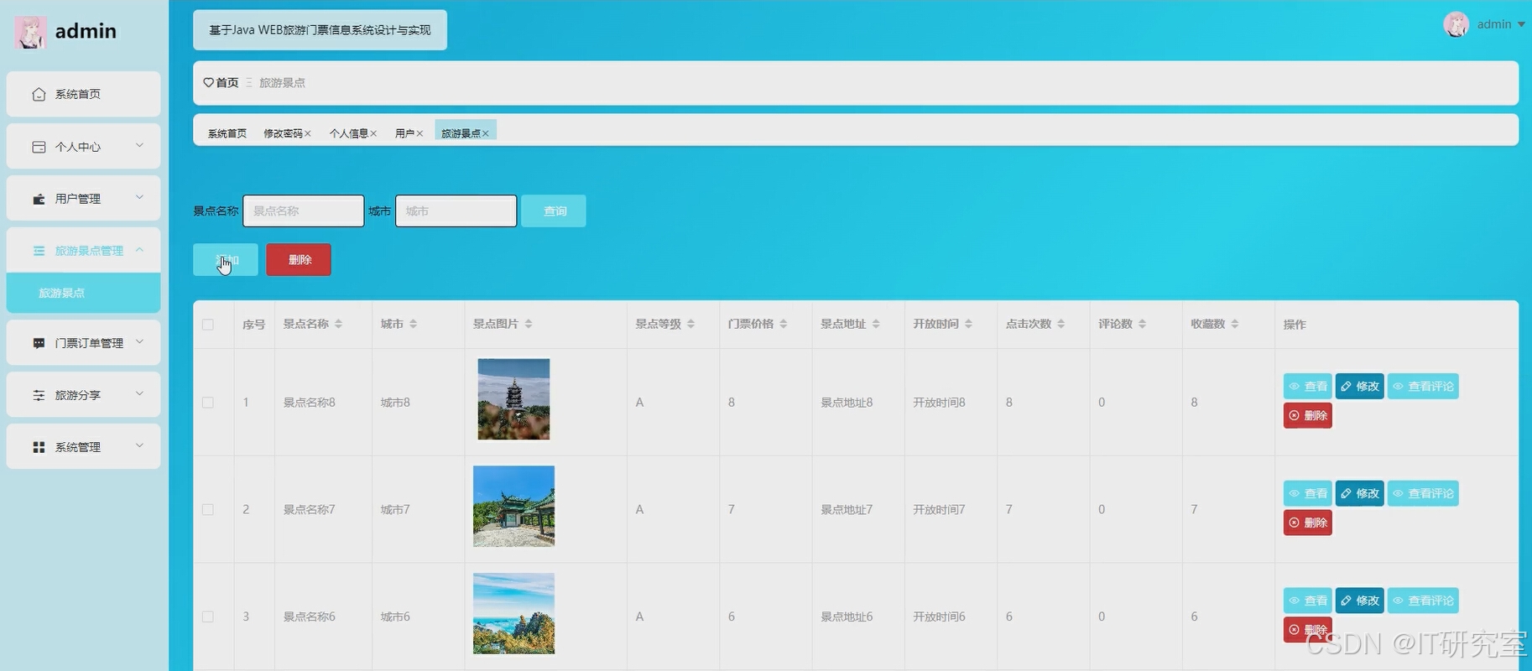1532x671 pixels.
Task: Collapse the 旅游景点管理 menu chevron
Action: point(139,250)
